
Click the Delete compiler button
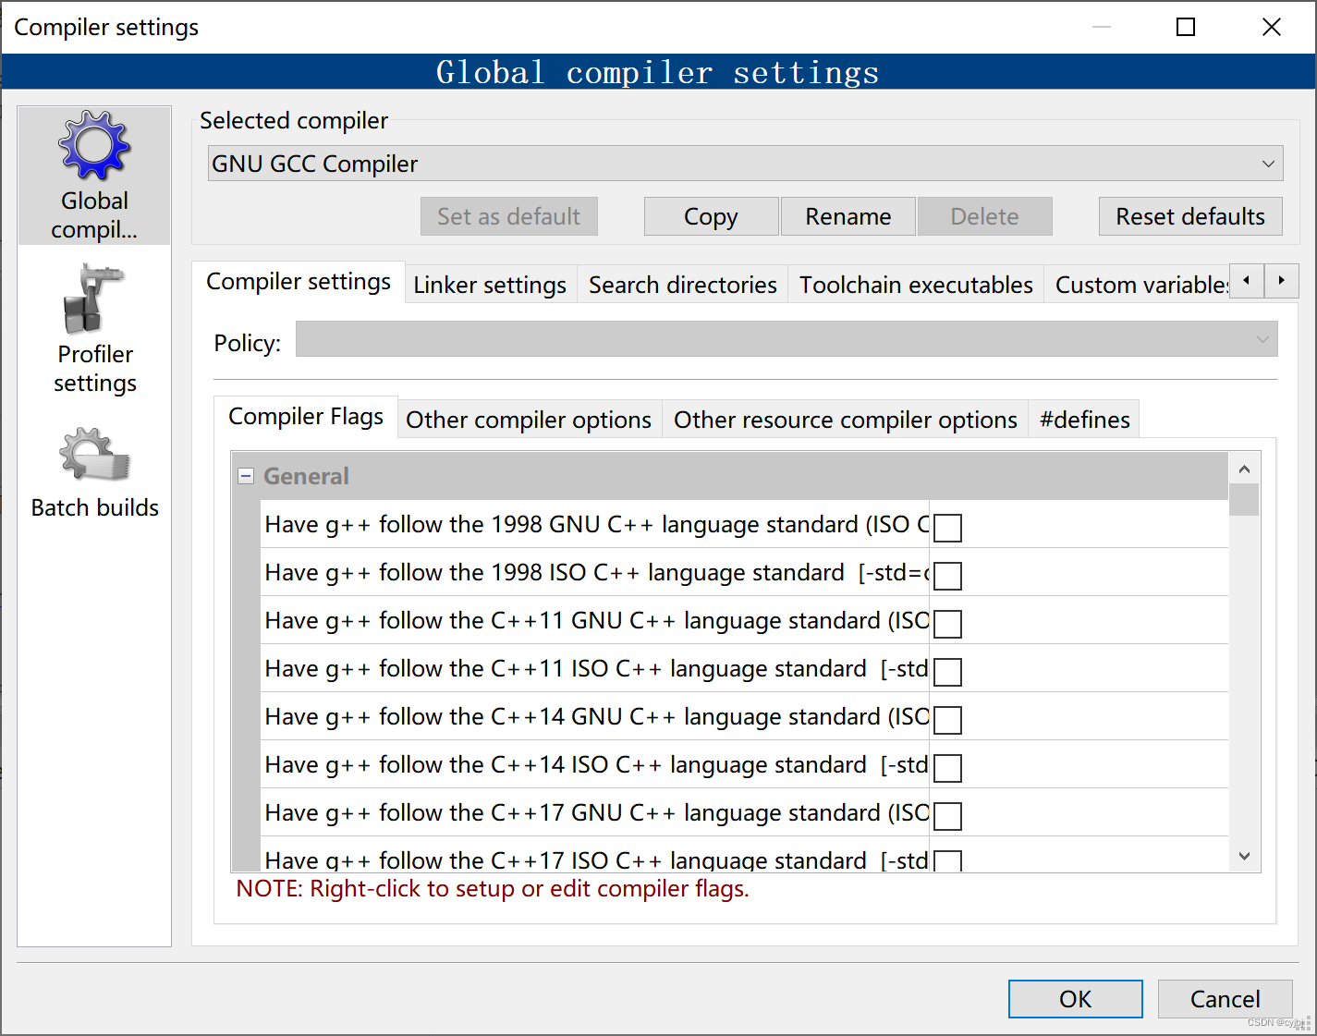point(985,216)
